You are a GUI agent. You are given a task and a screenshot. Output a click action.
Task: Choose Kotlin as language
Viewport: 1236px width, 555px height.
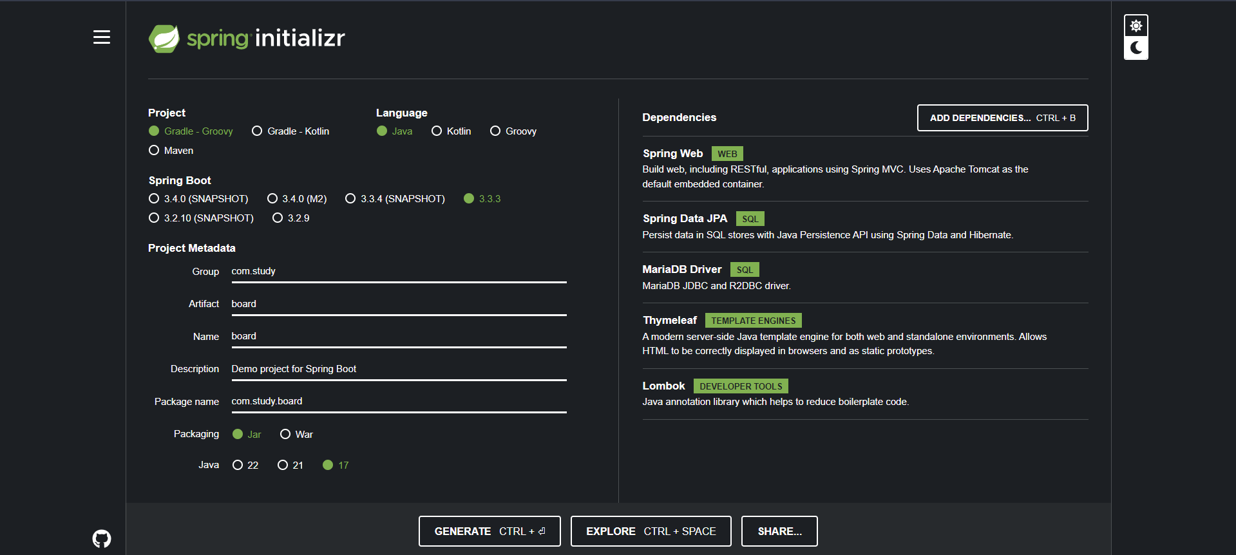click(452, 131)
